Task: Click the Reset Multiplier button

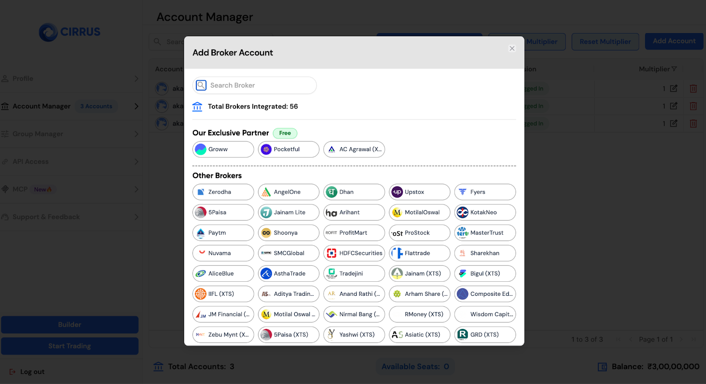Action: (605, 41)
